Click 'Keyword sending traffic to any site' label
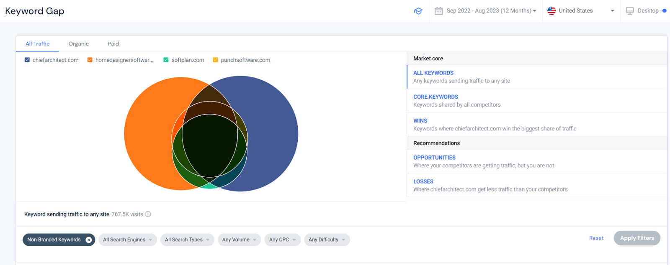 [67, 214]
